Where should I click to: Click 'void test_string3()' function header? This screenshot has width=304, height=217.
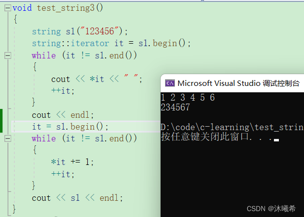58,8
